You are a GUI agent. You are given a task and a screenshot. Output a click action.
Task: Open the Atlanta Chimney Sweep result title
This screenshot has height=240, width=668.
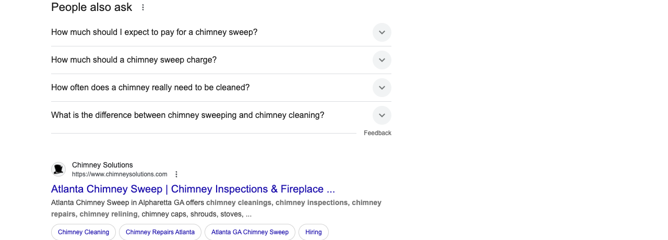pyautogui.click(x=193, y=189)
